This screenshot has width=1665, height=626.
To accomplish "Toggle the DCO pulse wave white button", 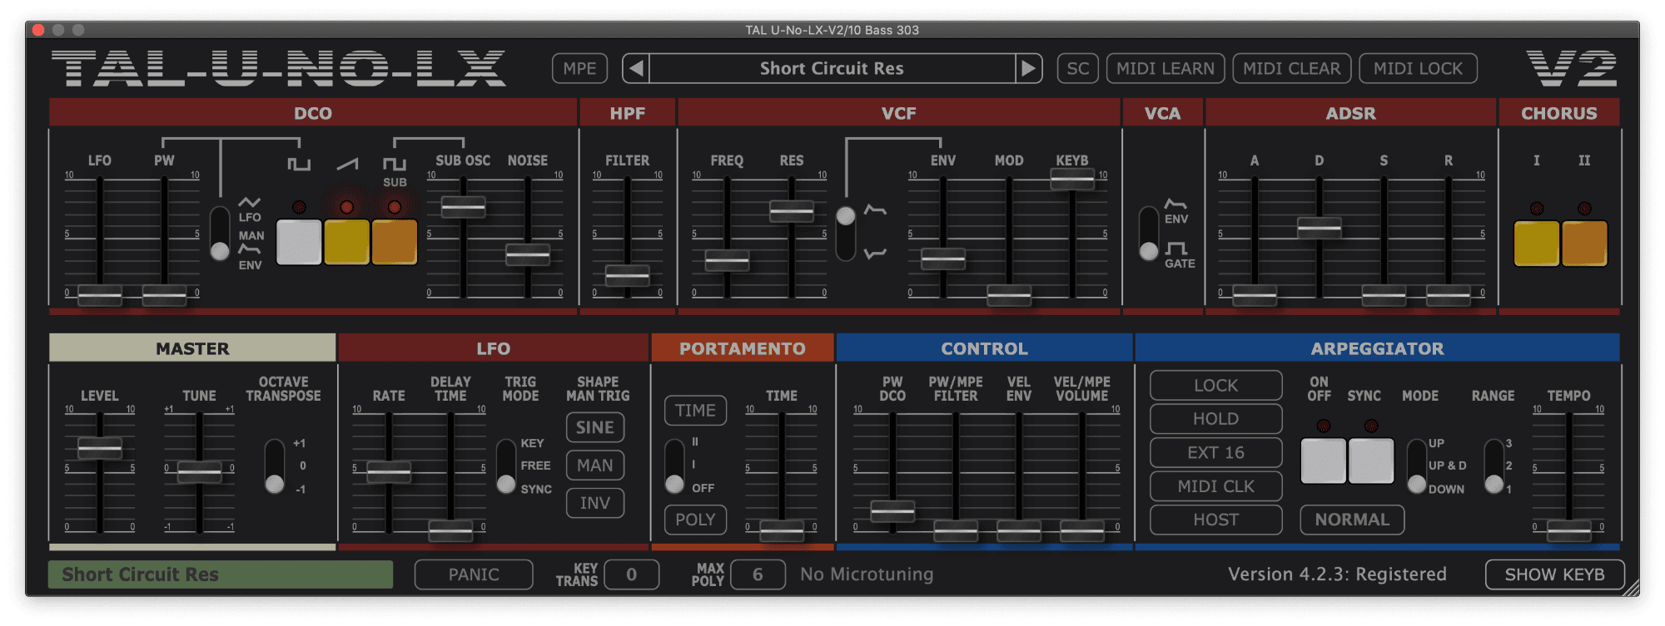I will [299, 242].
